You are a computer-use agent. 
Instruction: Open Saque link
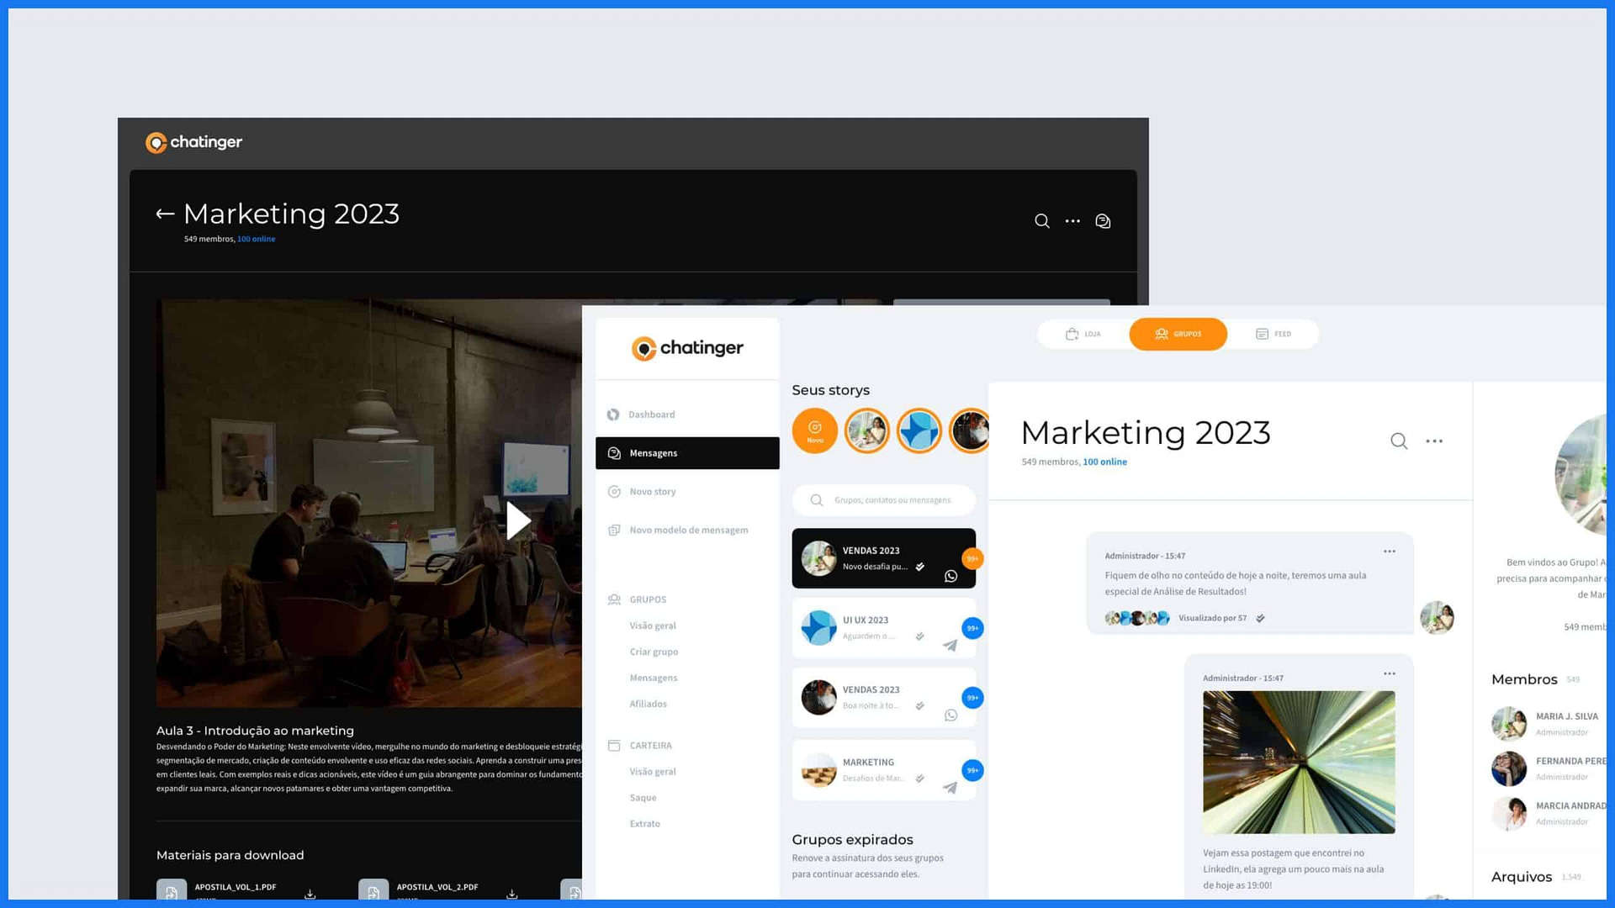643,798
